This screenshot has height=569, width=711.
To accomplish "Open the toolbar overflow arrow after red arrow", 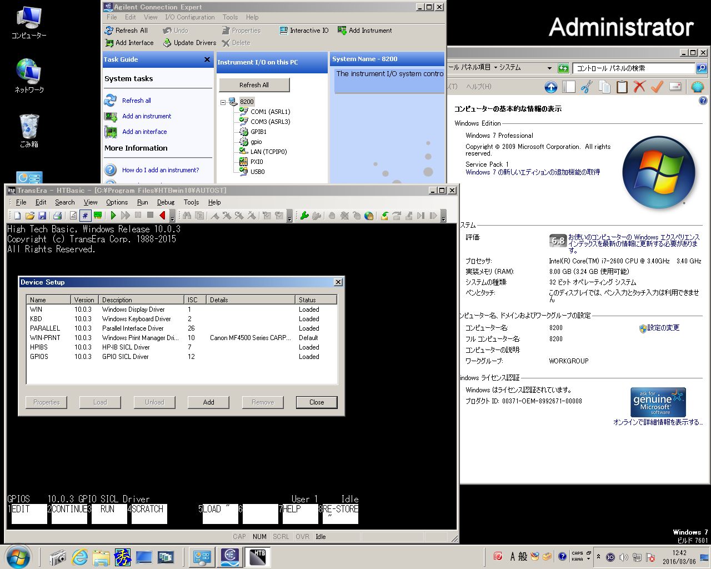I will (172, 216).
